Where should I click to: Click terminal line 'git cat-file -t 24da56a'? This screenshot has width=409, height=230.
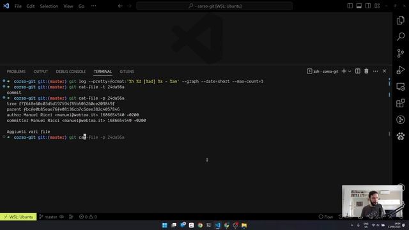coord(96,87)
